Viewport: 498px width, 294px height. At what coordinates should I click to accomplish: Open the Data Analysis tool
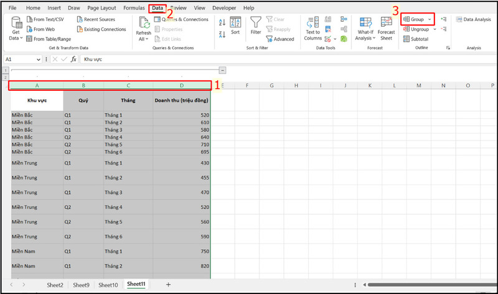[473, 19]
